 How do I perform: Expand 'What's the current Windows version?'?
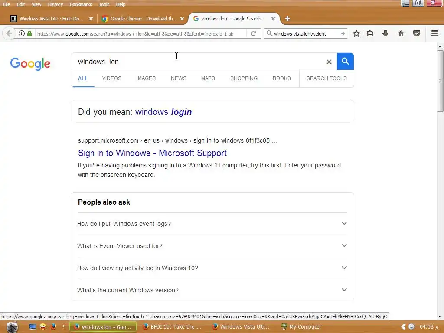point(212,290)
